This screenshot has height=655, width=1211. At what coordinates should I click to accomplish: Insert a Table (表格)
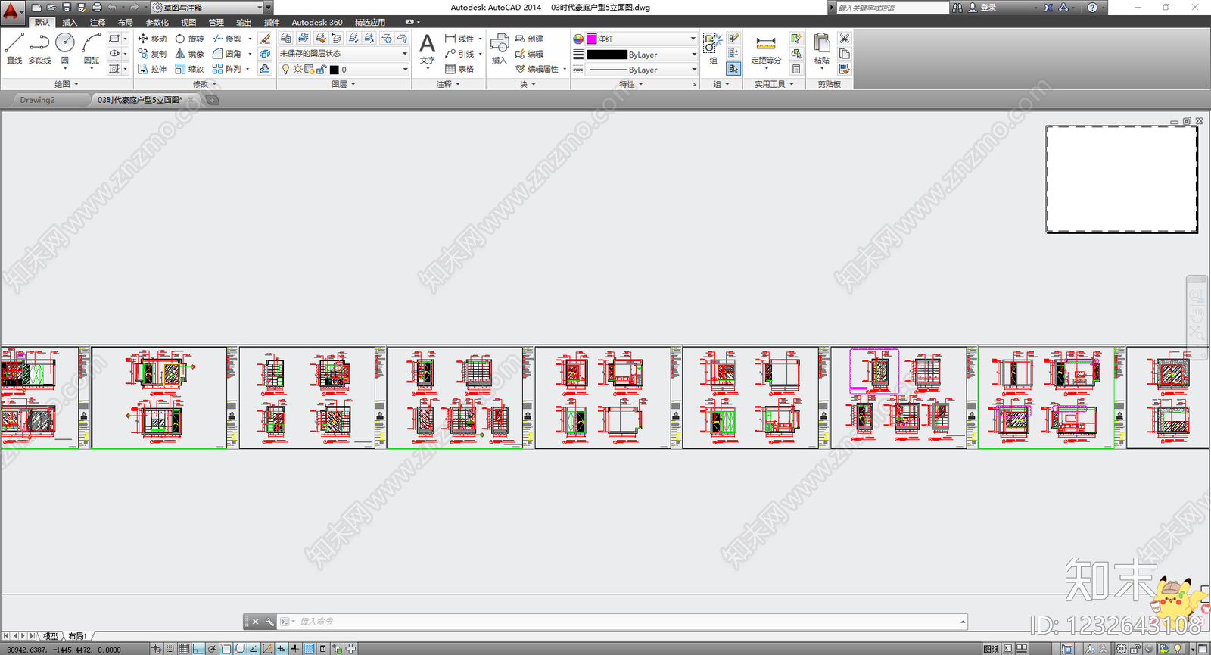click(460, 69)
